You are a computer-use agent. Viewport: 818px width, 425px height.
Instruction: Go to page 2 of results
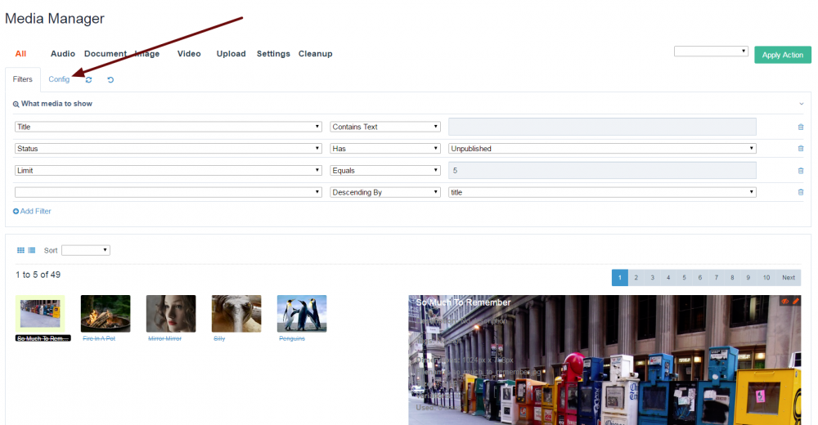(x=636, y=277)
